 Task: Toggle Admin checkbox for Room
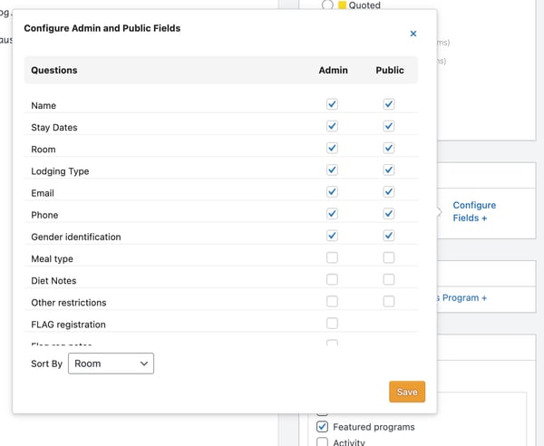pos(332,148)
